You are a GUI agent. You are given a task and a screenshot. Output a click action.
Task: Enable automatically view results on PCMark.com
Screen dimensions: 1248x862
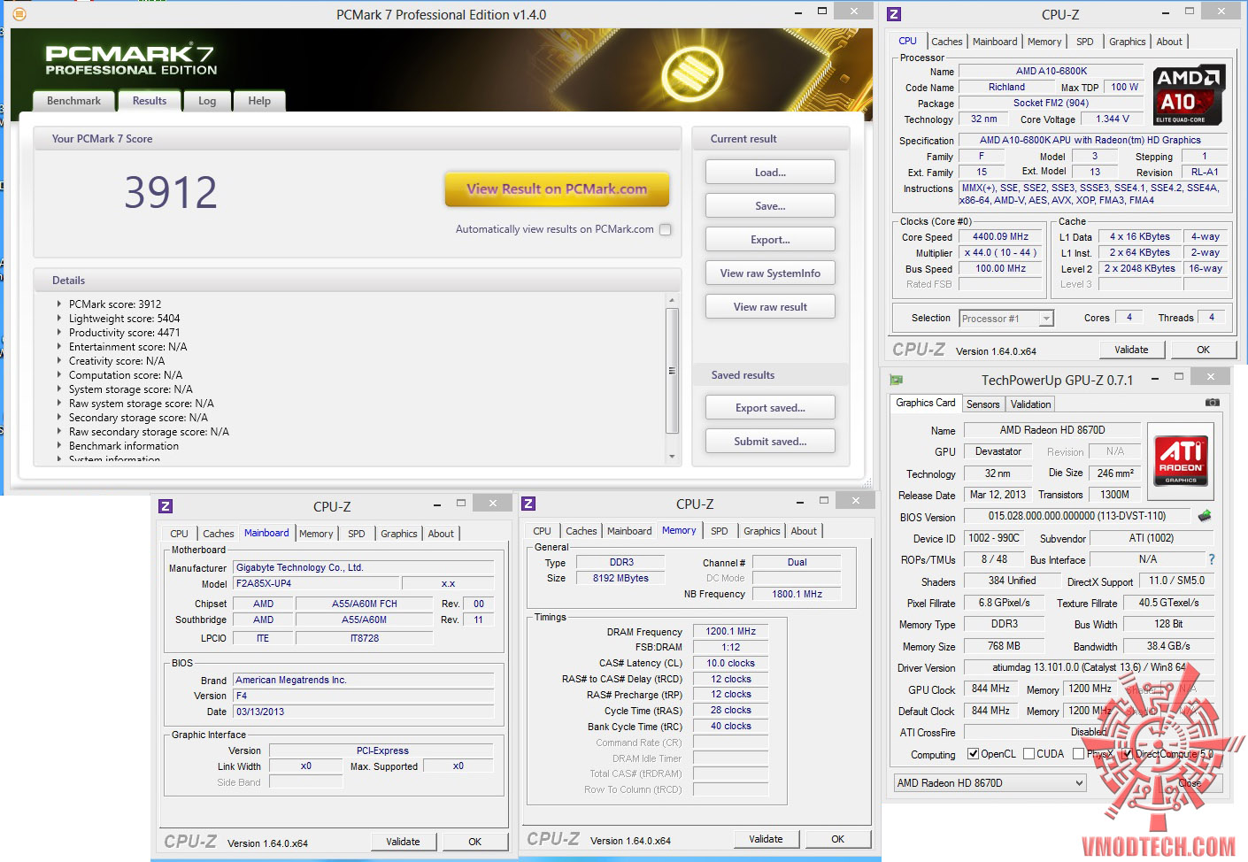(x=666, y=229)
